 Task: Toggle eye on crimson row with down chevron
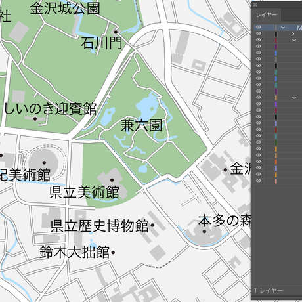pyautogui.click(x=259, y=40)
